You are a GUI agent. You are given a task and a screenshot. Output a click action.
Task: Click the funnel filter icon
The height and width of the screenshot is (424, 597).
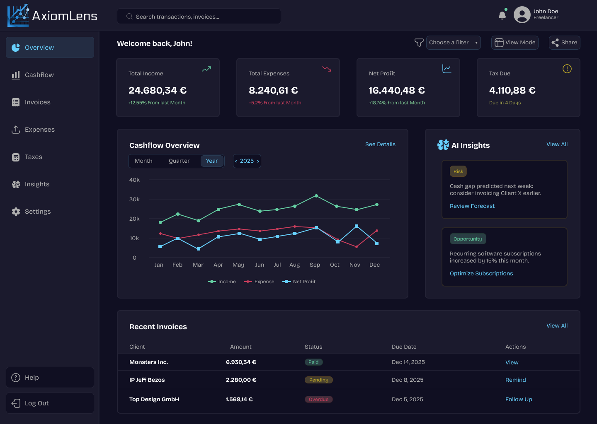pyautogui.click(x=419, y=43)
